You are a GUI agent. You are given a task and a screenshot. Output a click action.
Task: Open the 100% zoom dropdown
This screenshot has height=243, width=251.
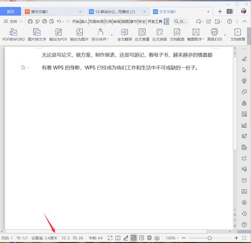coord(172,238)
